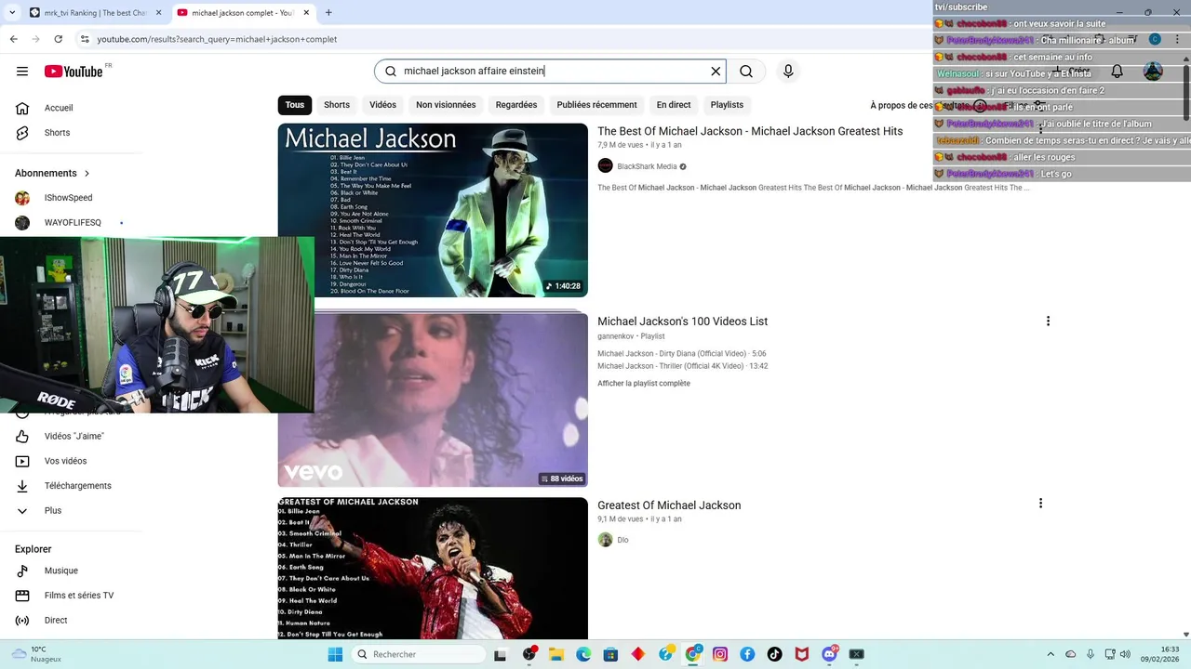1191x669 pixels.
Task: Expand the Plus chevron in sidebar
Action: click(22, 511)
